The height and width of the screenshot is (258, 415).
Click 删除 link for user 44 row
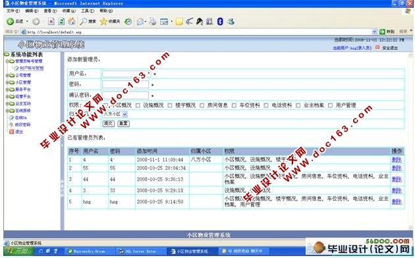point(397,179)
